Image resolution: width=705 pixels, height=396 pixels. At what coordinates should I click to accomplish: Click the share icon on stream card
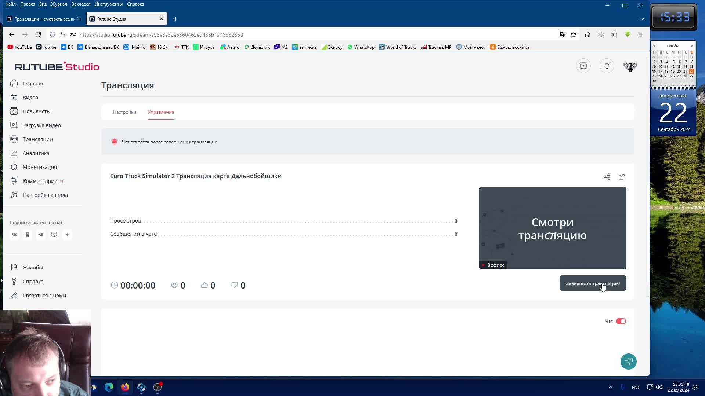[x=607, y=176]
